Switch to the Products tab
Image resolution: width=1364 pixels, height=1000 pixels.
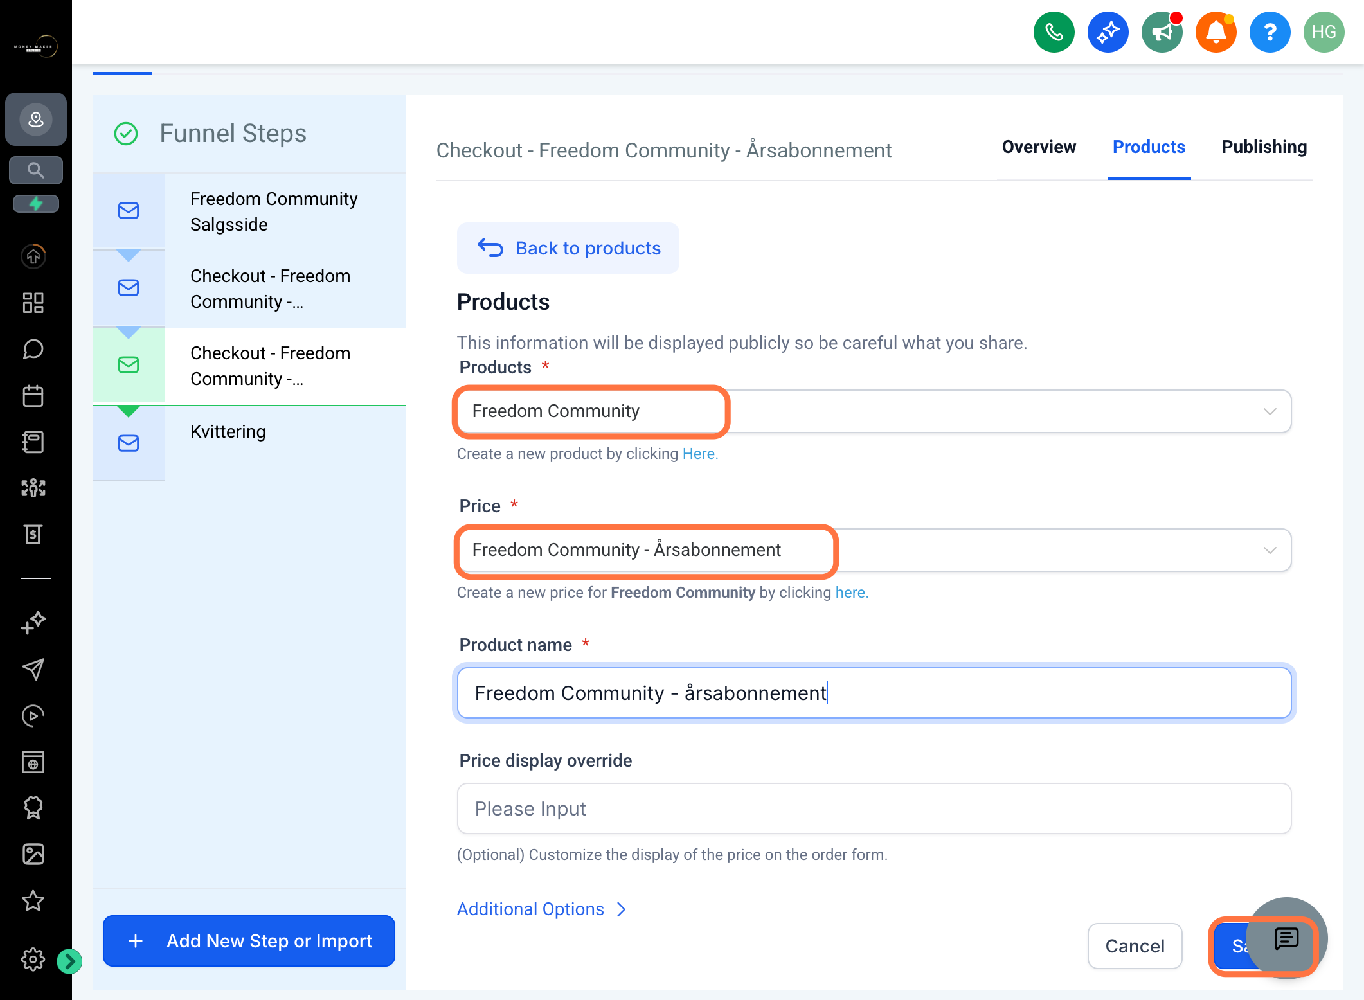pyautogui.click(x=1149, y=147)
